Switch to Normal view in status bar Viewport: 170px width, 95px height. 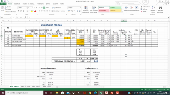(142, 89)
